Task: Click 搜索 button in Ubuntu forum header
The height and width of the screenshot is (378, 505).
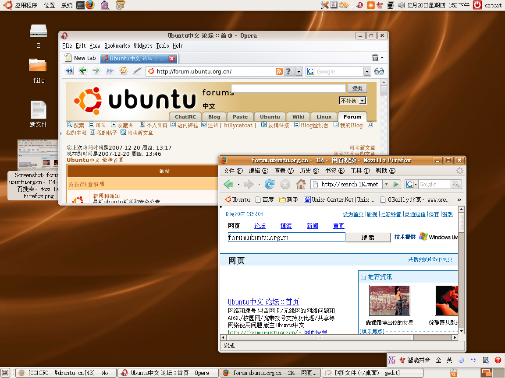Action: [x=357, y=88]
